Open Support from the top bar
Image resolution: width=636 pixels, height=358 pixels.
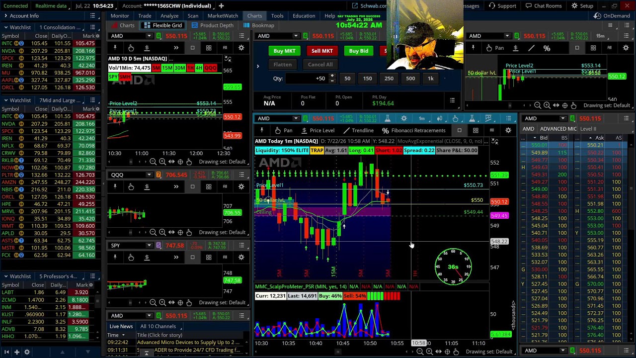pyautogui.click(x=502, y=5)
